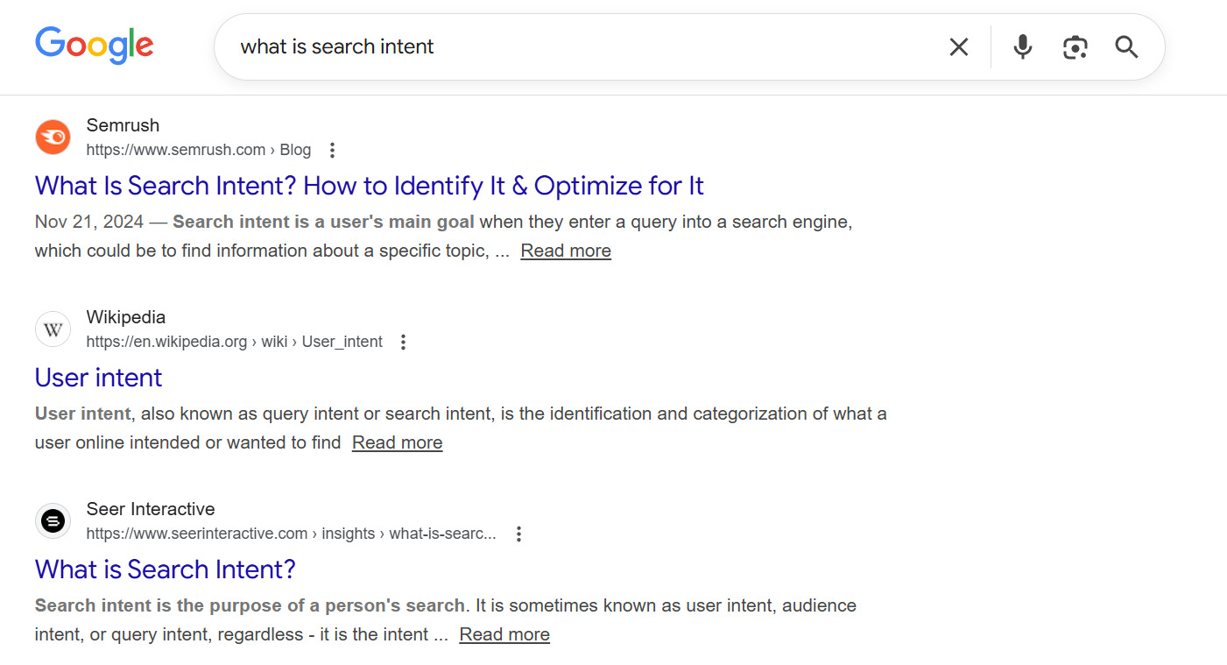Click the Seer Interactive favicon
Screen dimensions: 1227x665
click(x=53, y=520)
